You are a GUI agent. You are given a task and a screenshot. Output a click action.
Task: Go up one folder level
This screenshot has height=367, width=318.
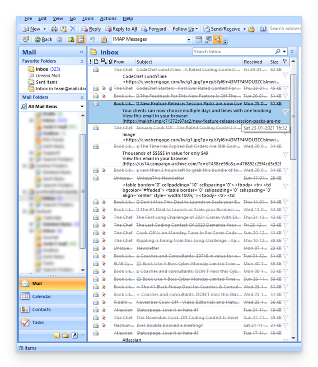[x=71, y=40]
